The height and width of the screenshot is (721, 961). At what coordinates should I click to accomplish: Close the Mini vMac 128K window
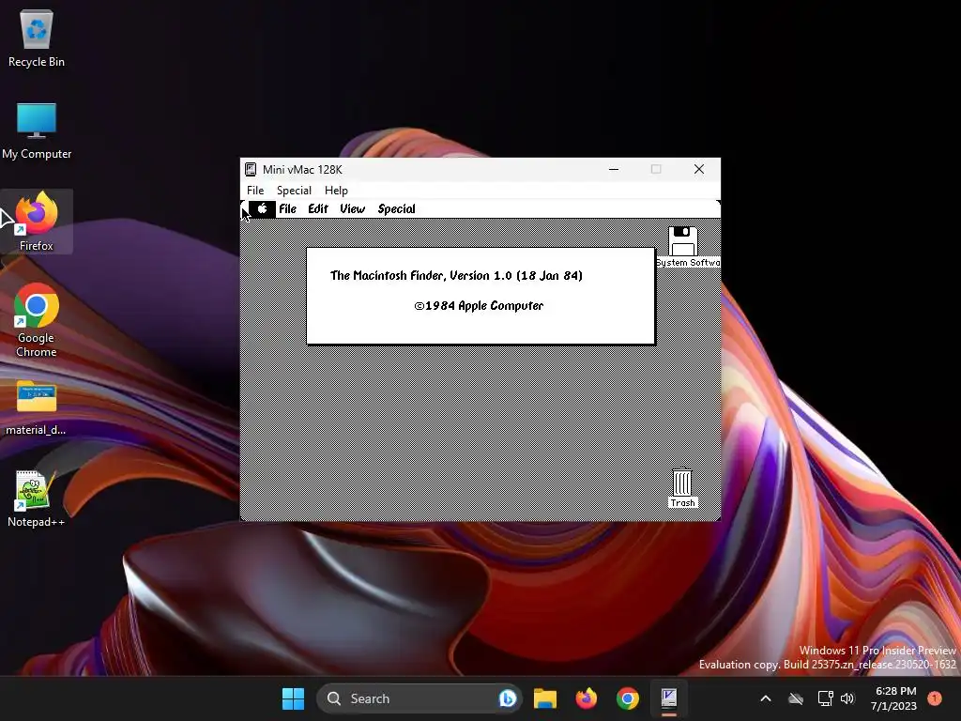tap(698, 169)
